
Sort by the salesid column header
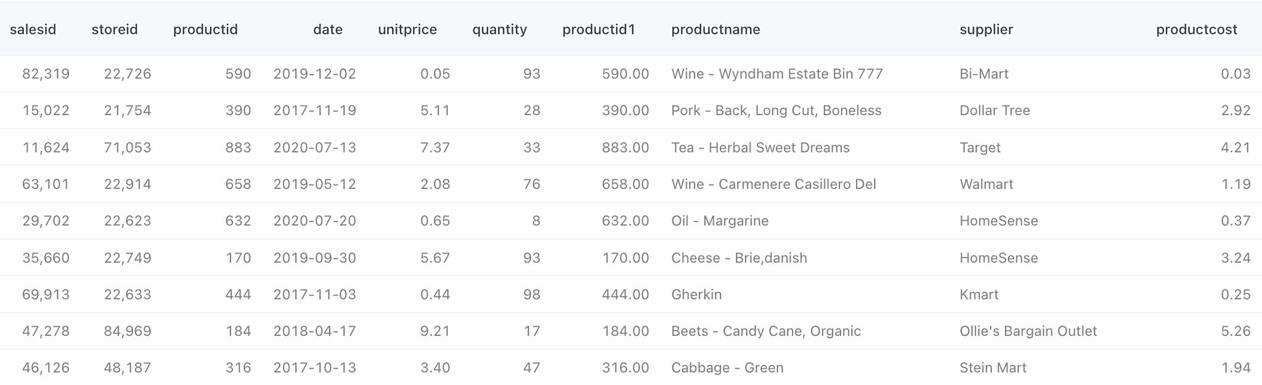tap(33, 30)
